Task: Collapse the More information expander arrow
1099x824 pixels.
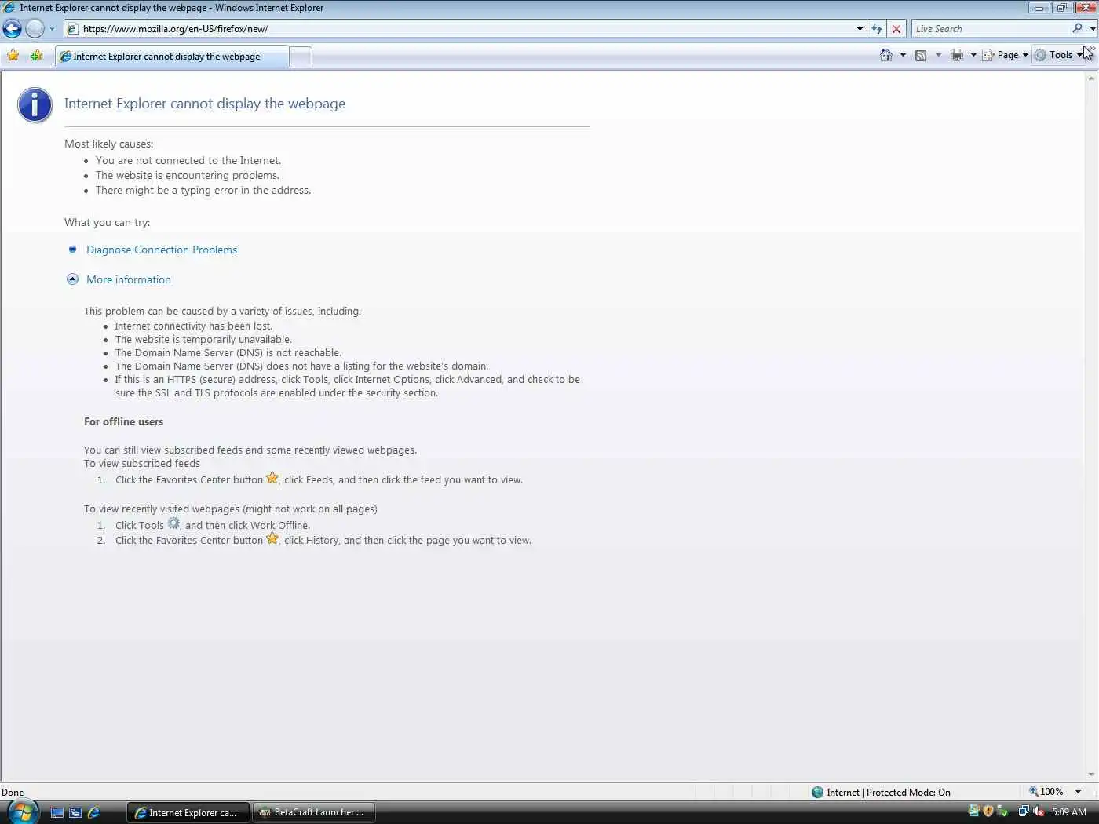Action: point(72,279)
